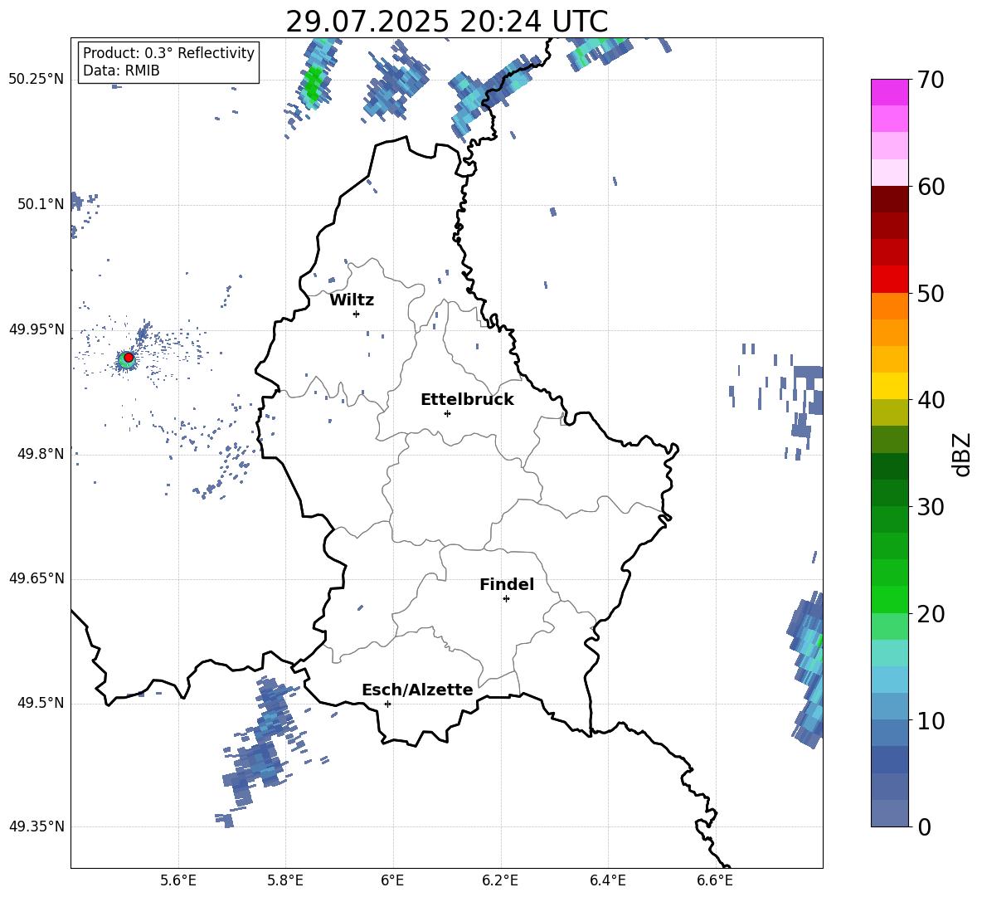
Task: Click the bright red 50 dBZ colorbar segment
Action: tap(889, 280)
